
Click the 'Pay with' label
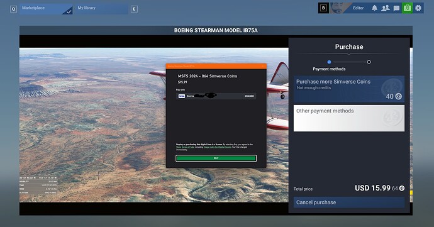181,90
